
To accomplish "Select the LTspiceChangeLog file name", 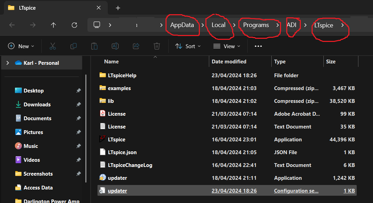I will [x=130, y=165].
